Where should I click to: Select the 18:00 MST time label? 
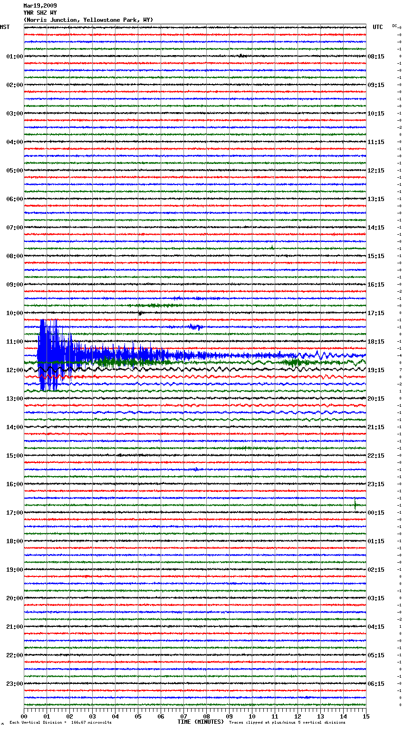pos(15,541)
